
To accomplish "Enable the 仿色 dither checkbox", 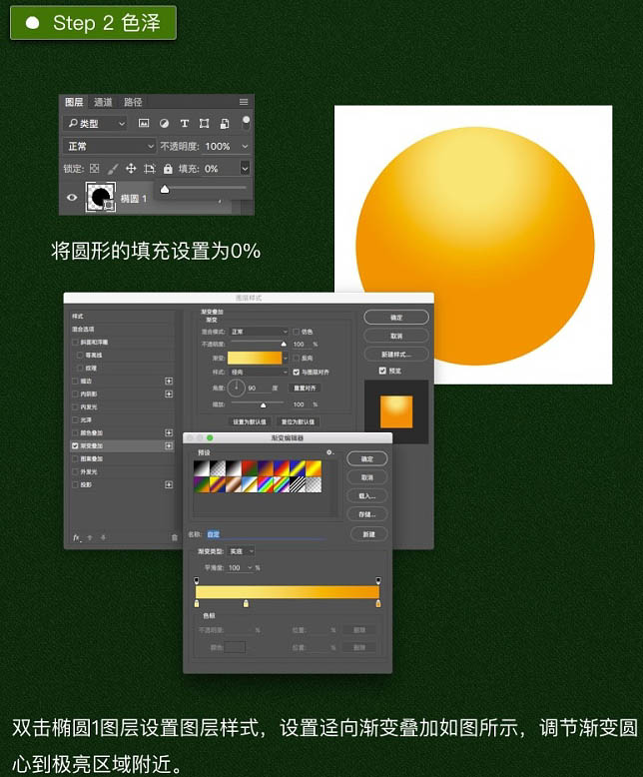I will [297, 332].
